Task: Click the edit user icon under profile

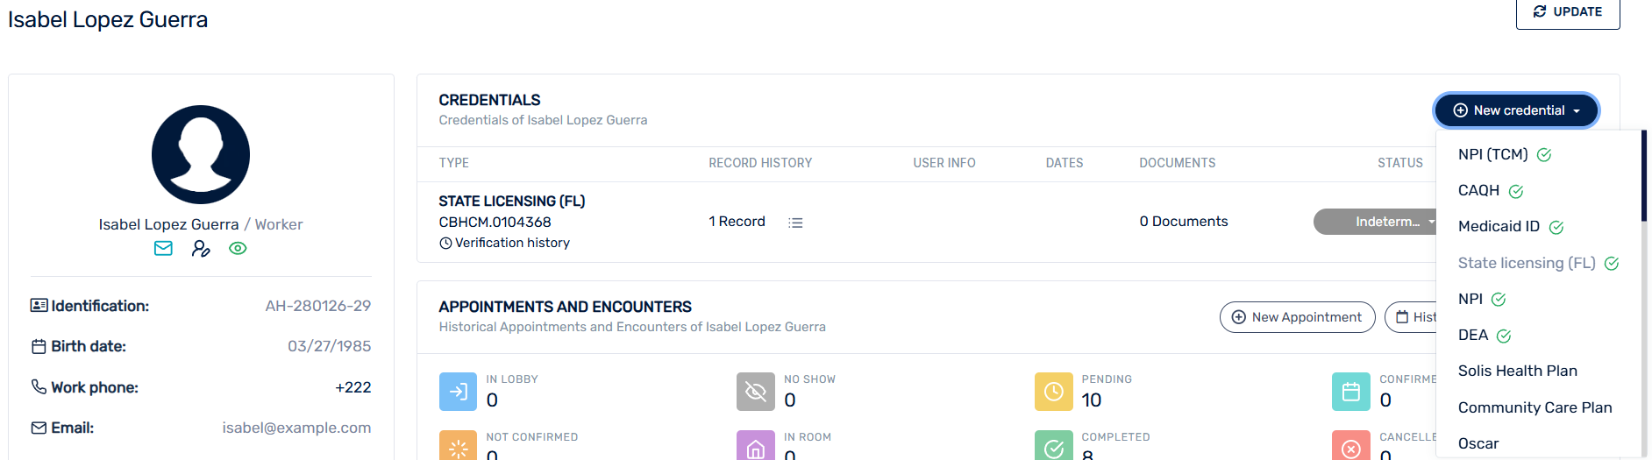Action: (x=201, y=249)
